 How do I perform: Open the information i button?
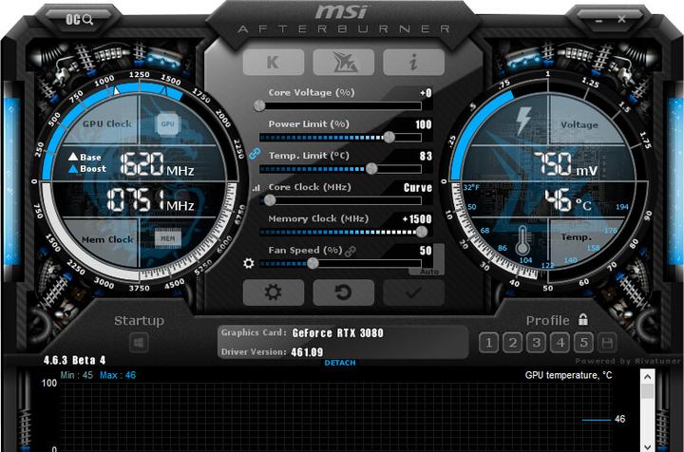[x=413, y=62]
